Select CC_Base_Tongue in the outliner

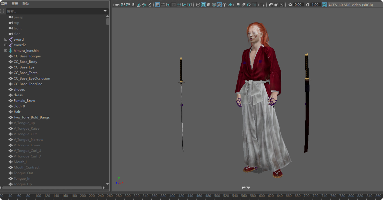(x=27, y=56)
